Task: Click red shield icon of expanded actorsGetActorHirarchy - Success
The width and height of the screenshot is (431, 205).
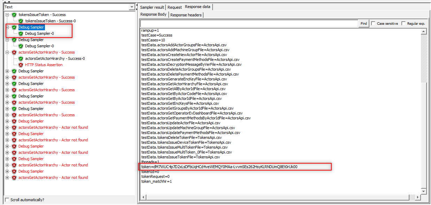Action: [x=14, y=52]
